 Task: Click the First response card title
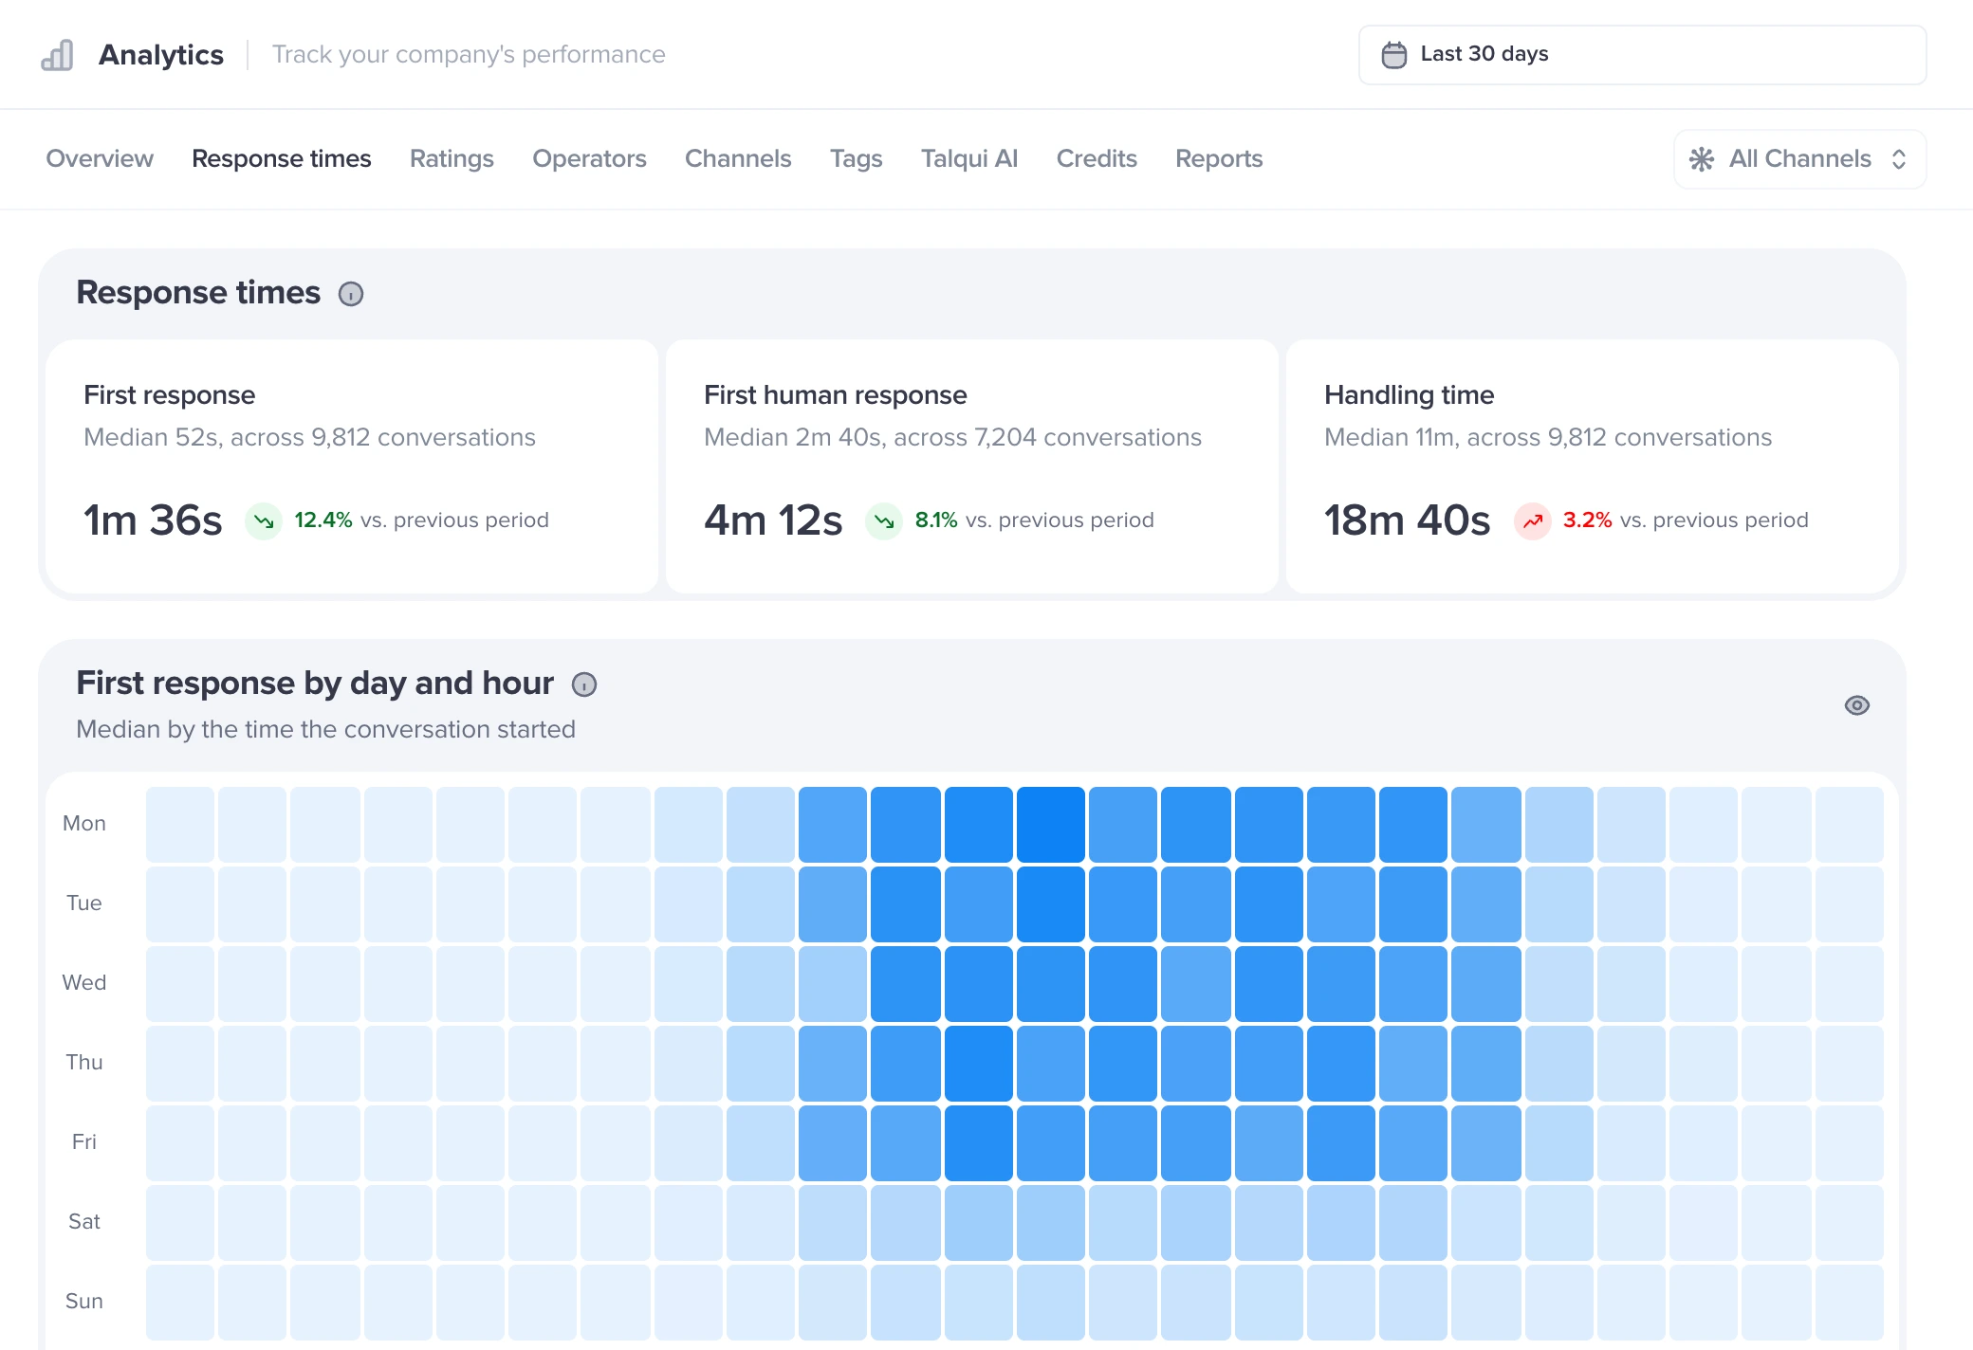click(170, 394)
